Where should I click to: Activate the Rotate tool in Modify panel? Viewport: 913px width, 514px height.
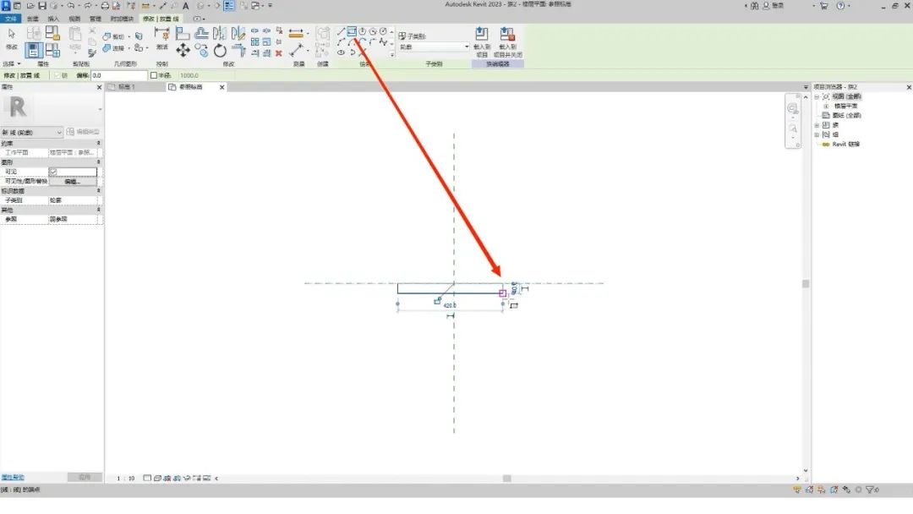tap(220, 51)
